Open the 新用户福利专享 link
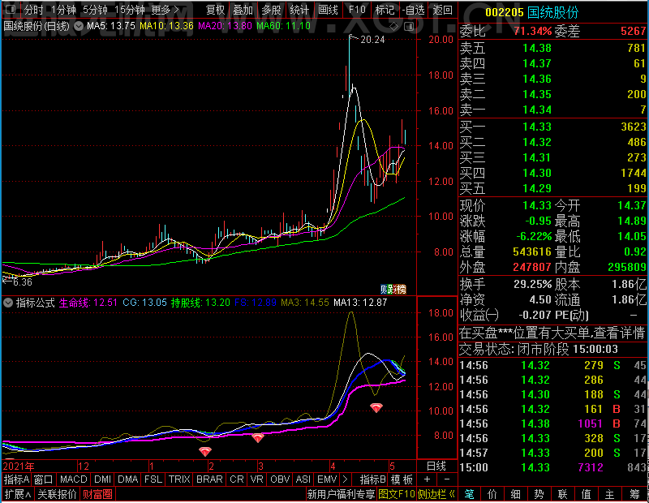649x503 pixels. pos(341,494)
